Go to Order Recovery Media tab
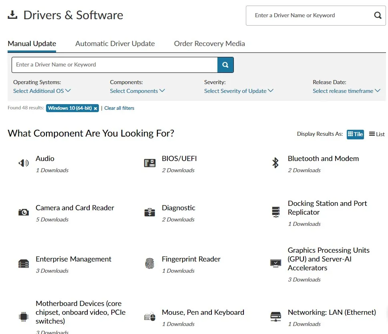388x334 pixels. [x=209, y=44]
